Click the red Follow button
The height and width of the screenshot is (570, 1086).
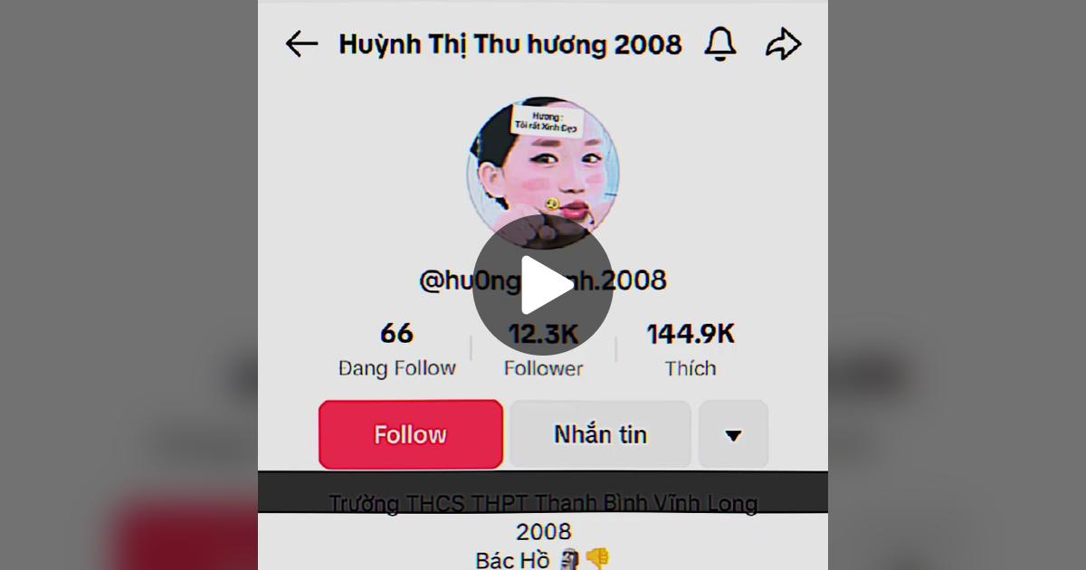[411, 434]
